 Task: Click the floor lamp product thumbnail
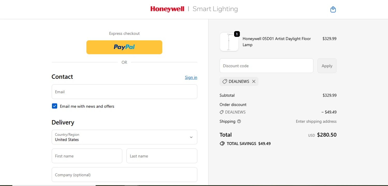click(x=229, y=42)
